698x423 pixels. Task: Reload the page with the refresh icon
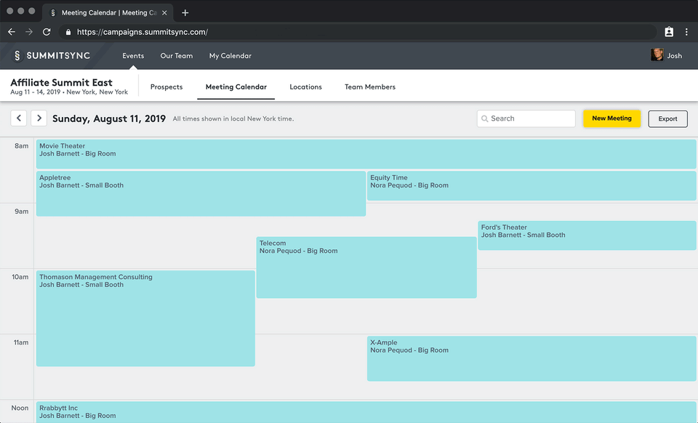click(47, 32)
